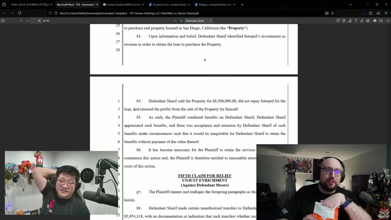
Task: Click the page number field showing 10
Action: point(36,21)
